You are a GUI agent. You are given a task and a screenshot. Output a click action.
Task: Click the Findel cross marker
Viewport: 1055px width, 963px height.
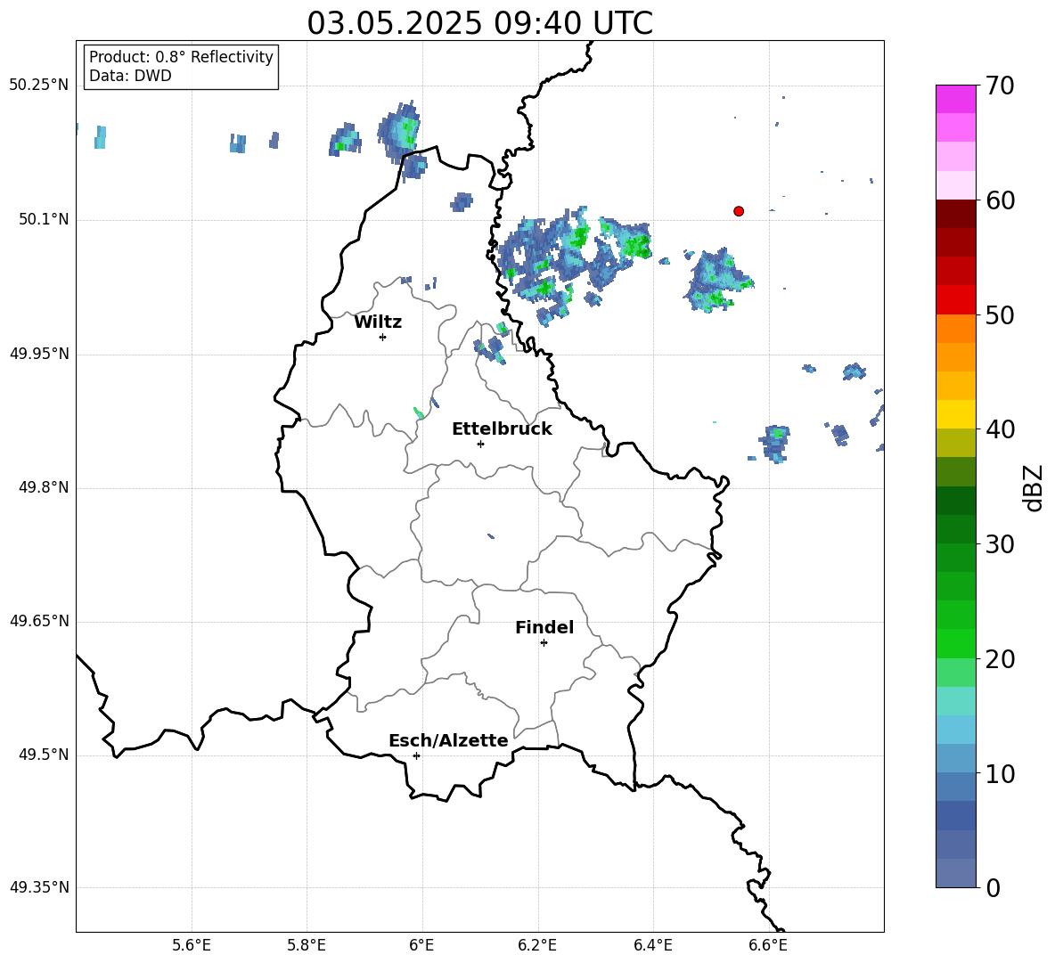544,643
